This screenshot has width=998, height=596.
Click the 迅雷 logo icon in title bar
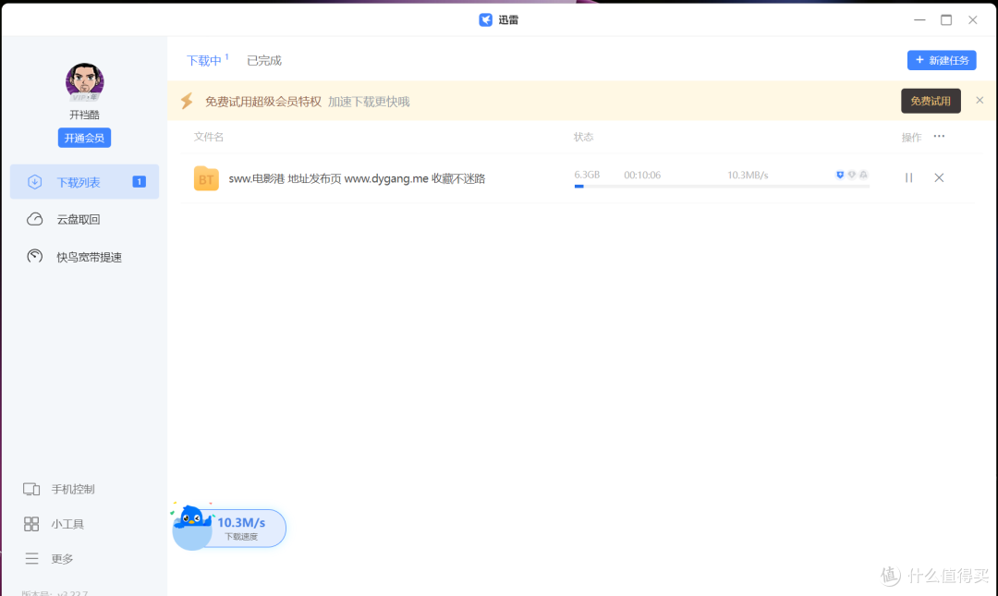[x=486, y=19]
